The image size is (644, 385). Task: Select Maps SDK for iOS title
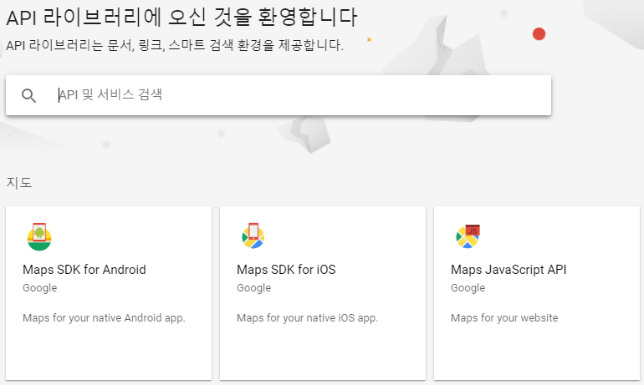coord(286,270)
